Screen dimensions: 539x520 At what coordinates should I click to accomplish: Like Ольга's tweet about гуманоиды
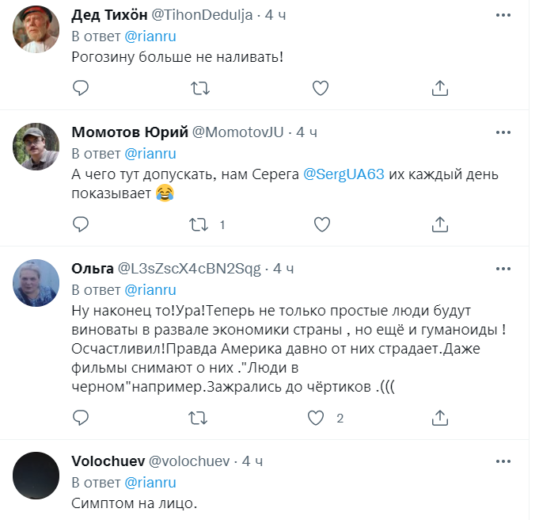click(317, 418)
